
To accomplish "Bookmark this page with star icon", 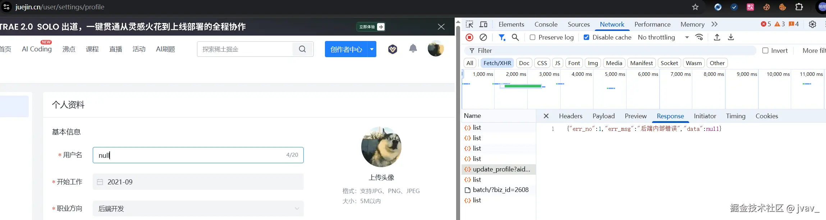I will point(695,7).
